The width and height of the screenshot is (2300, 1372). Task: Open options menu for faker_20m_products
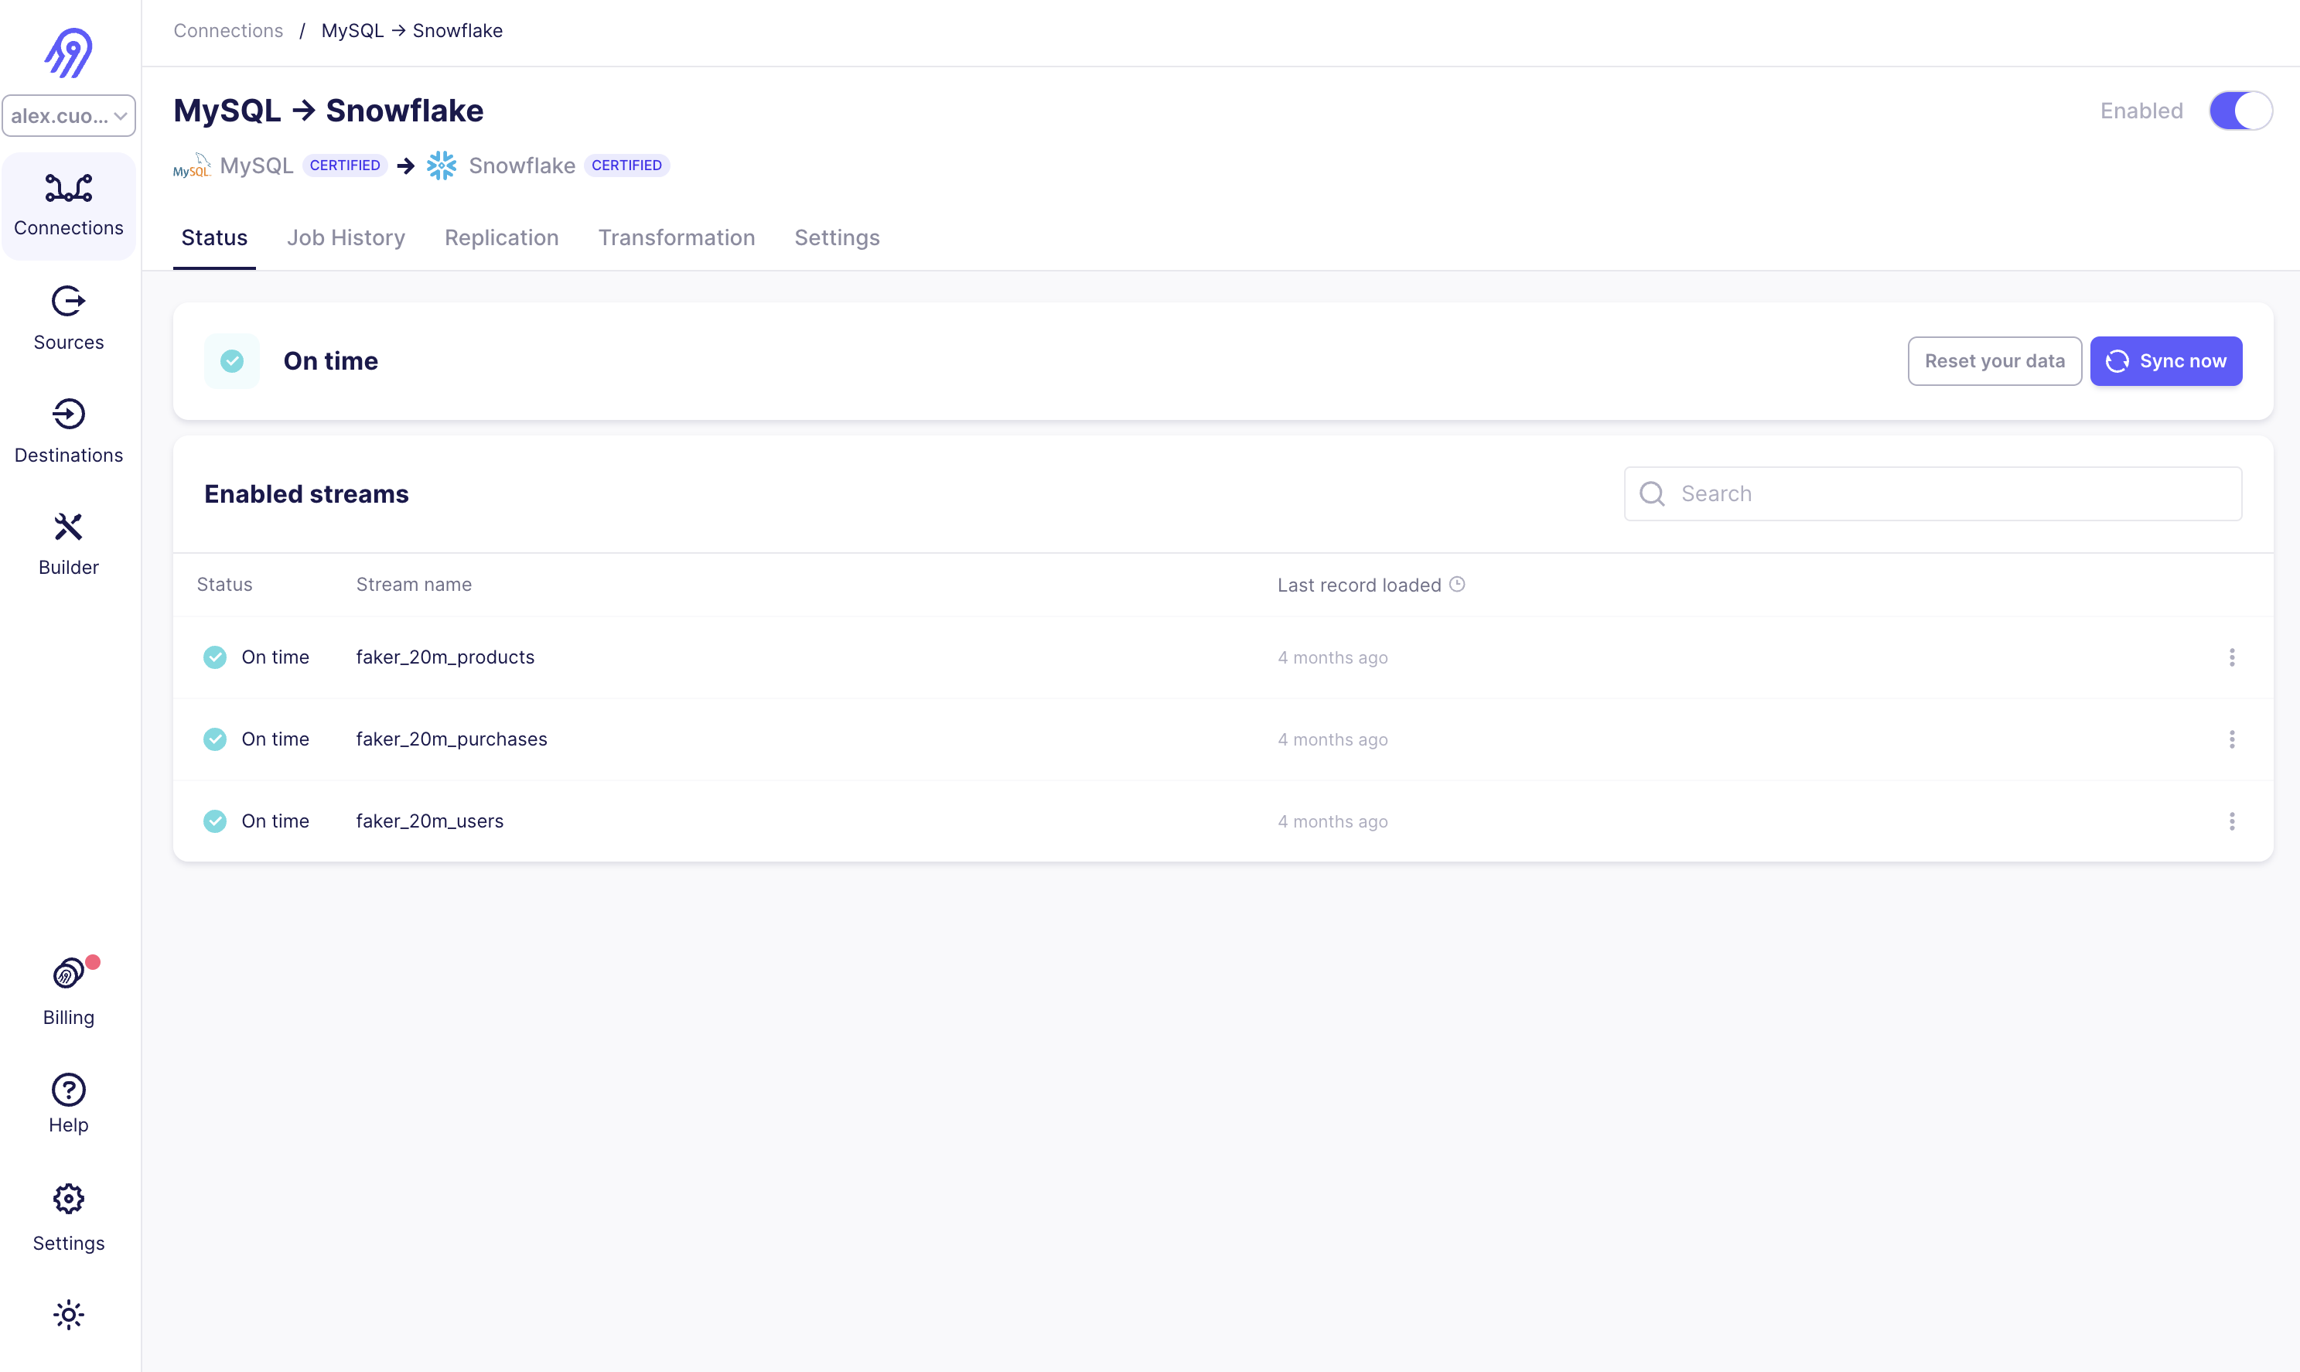pos(2232,657)
